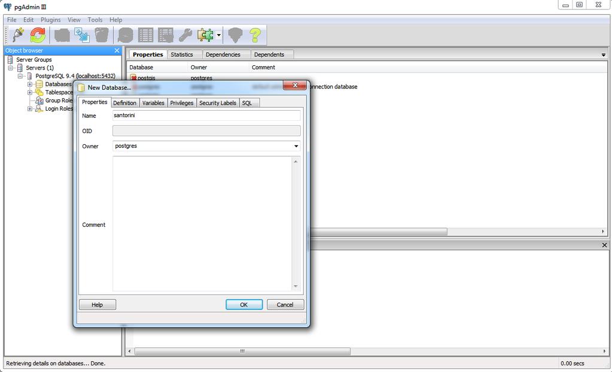The height and width of the screenshot is (372, 612).
Task: Click the SQL pane horizontal scrollbar thumb
Action: coord(242,351)
